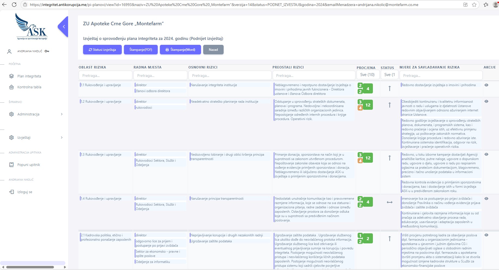Click the browser address bar URL

[224, 5]
